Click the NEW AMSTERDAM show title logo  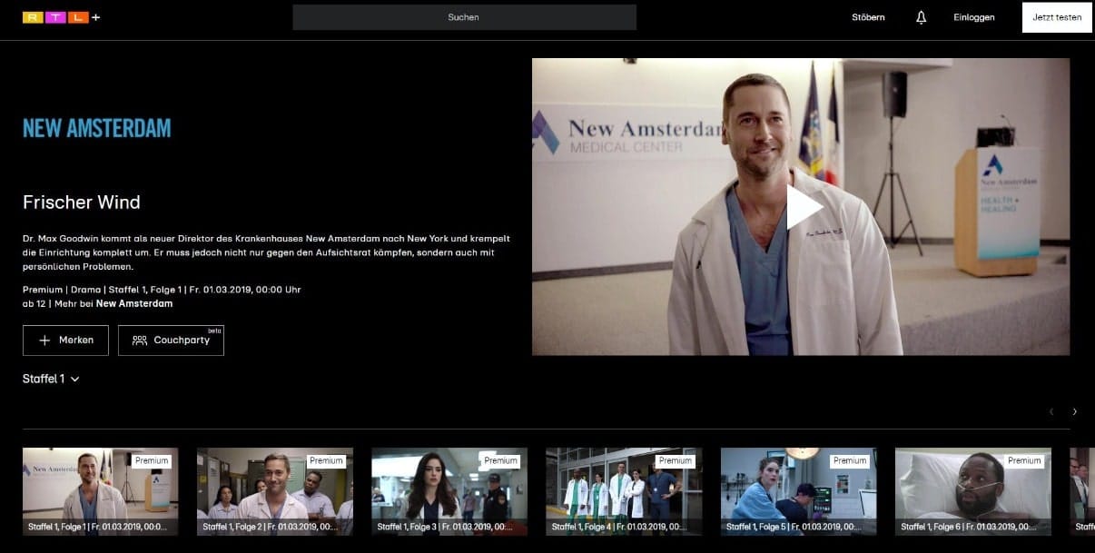point(96,128)
